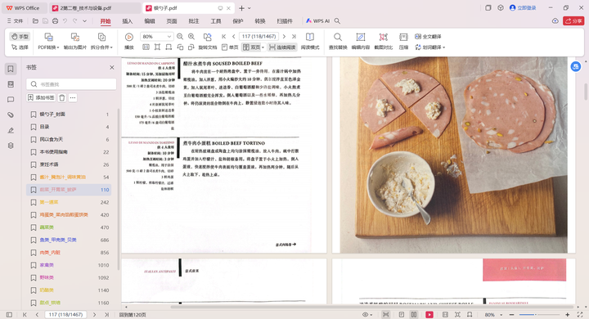Click the 书签查找 bookmark search field
The width and height of the screenshot is (589, 319).
tap(71, 84)
